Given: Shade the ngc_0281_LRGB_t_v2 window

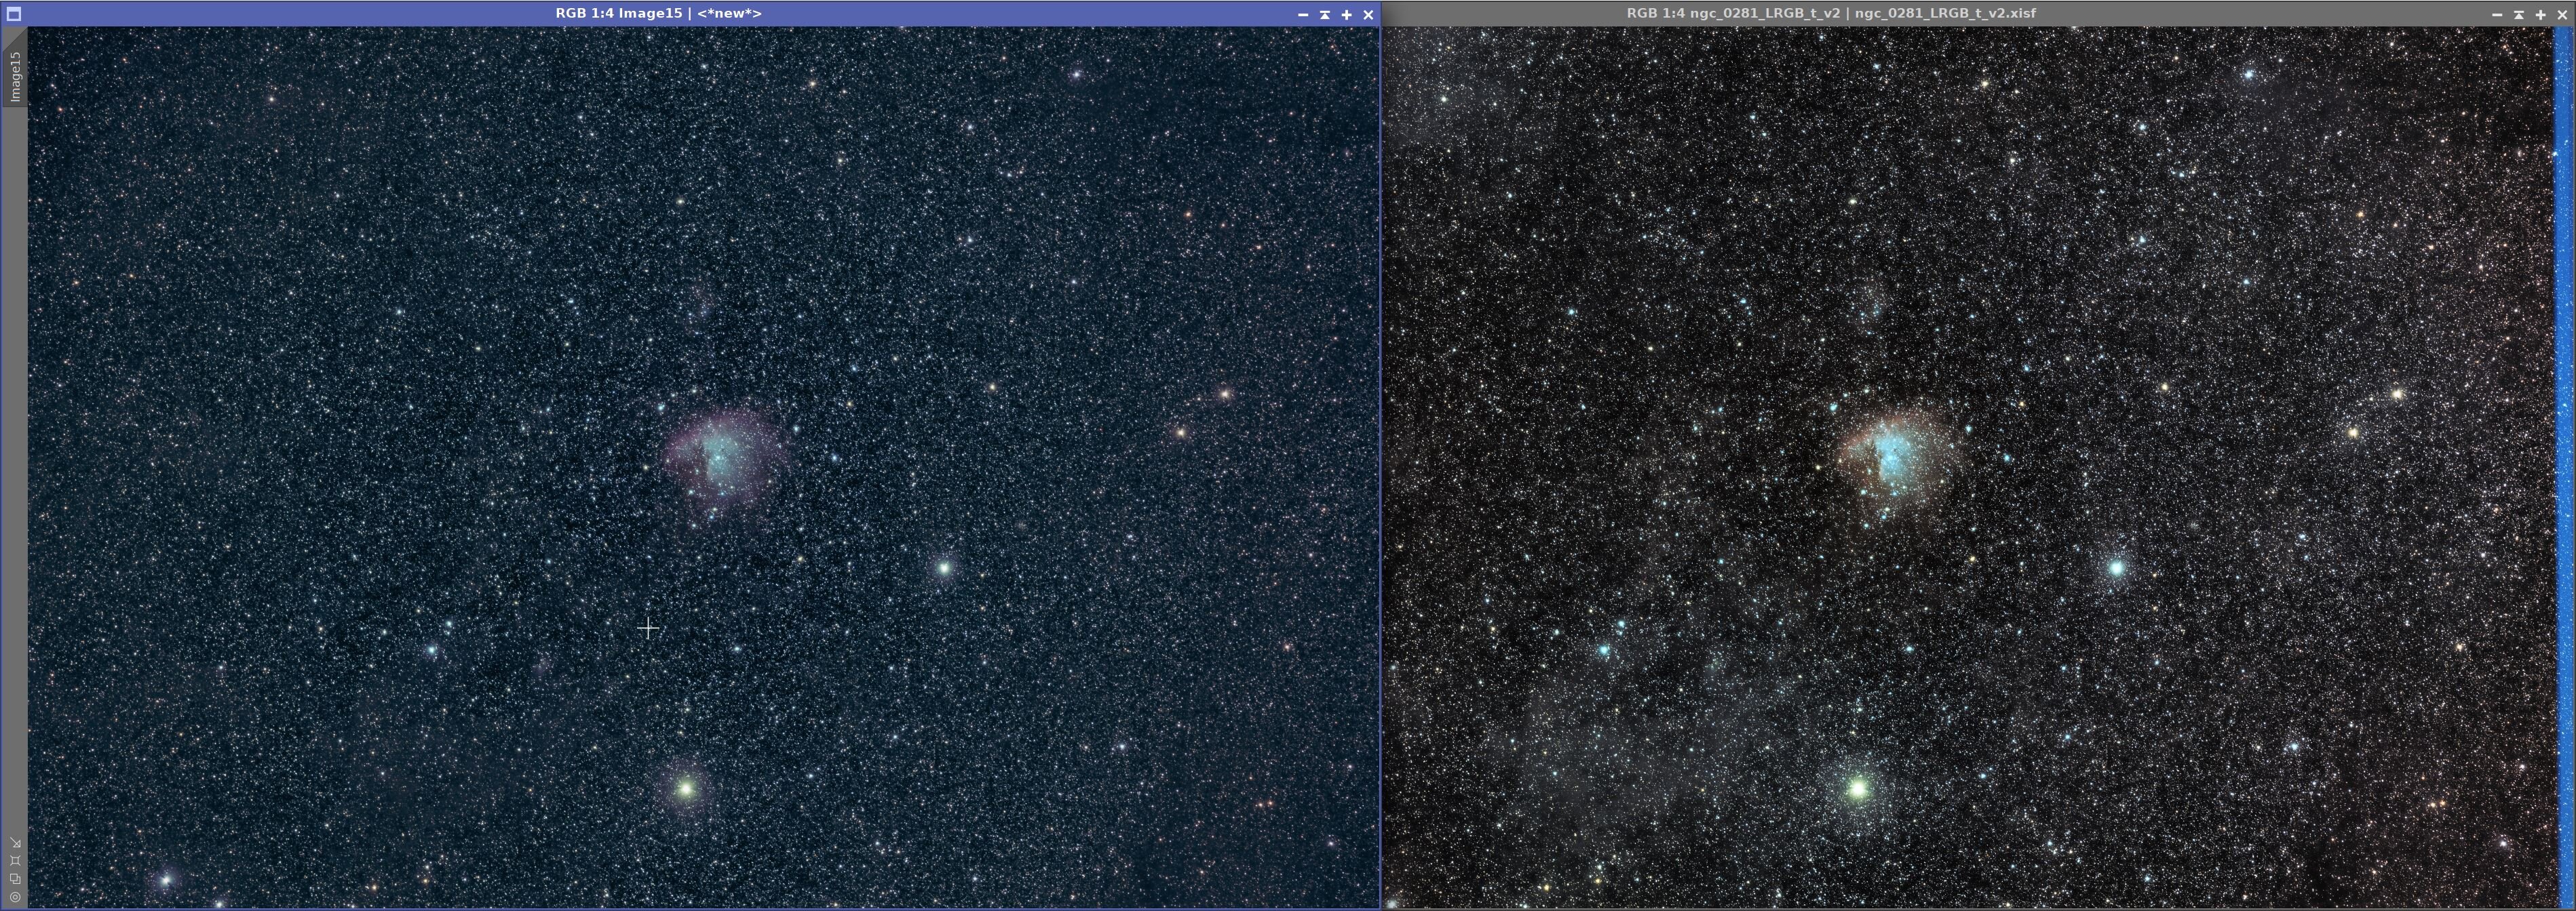Looking at the screenshot, I should (x=2518, y=14).
